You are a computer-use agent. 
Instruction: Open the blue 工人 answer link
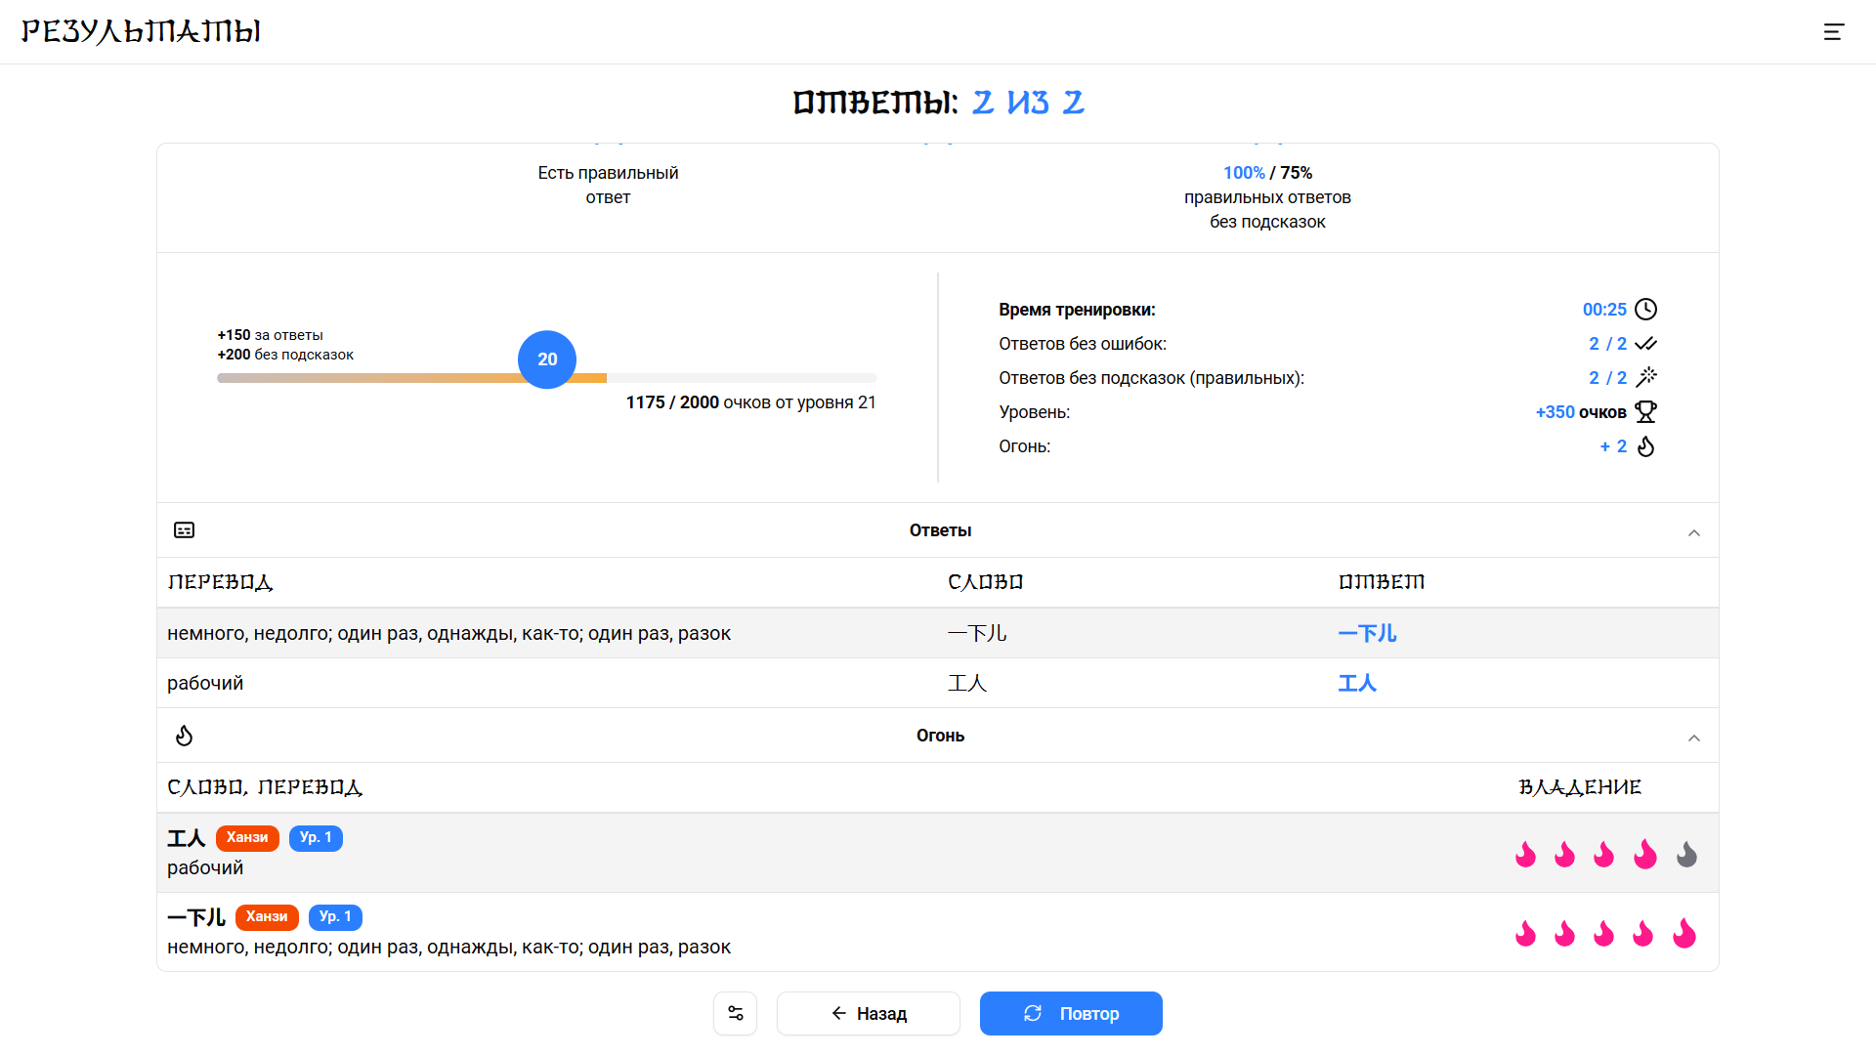tap(1356, 683)
